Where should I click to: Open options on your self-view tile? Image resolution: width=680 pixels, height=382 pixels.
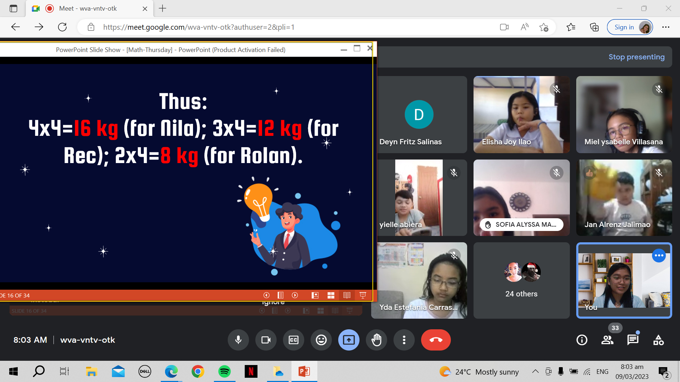[659, 255]
